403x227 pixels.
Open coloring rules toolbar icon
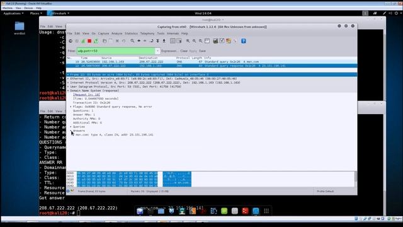[x=228, y=41]
